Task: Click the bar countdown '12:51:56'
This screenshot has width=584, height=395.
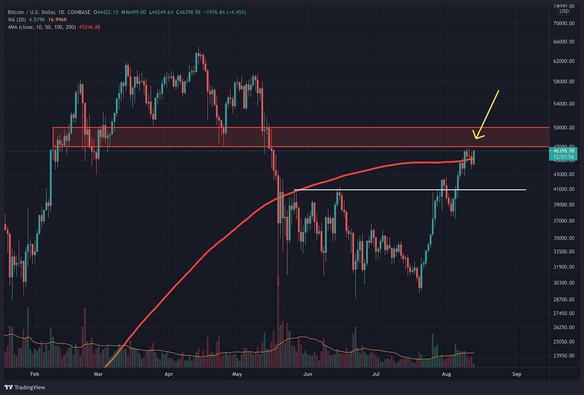Action: tap(564, 157)
